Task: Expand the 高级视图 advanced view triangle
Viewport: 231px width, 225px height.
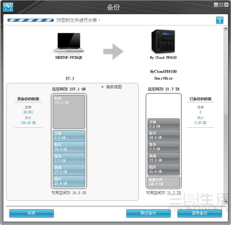Action: click(103, 87)
